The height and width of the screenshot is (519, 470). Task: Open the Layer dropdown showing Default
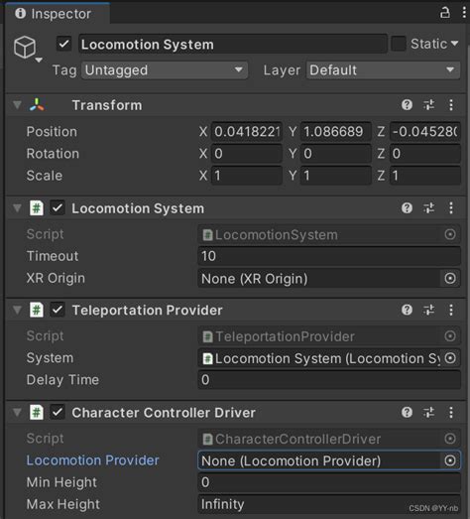(x=383, y=70)
